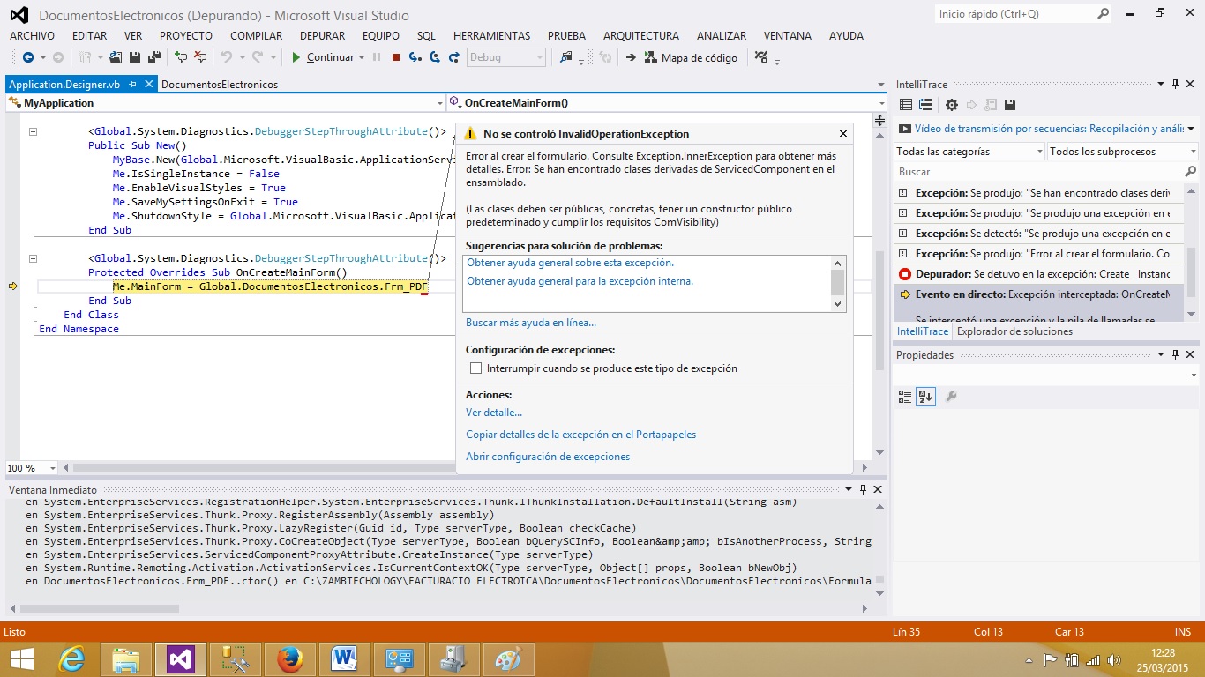This screenshot has height=677, width=1205.
Task: Open Firefox from taskbar
Action: (x=289, y=658)
